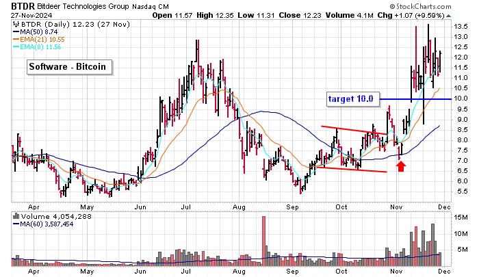Screen dimensions: 479x277
Task: Click the BTDR (Daily) 12.23 legend entry
Action: [75, 25]
